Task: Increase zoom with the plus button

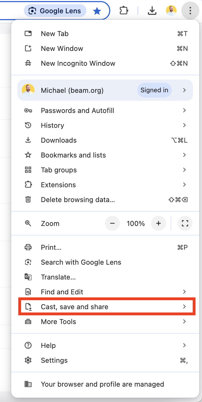Action: click(x=159, y=224)
